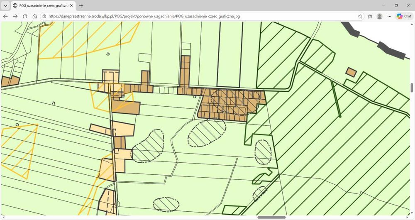Open the browser profile avatar

pyautogui.click(x=380, y=17)
